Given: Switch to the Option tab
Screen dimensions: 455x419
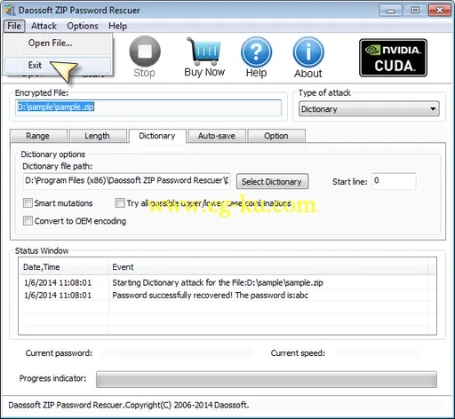Looking at the screenshot, I should click(x=276, y=136).
